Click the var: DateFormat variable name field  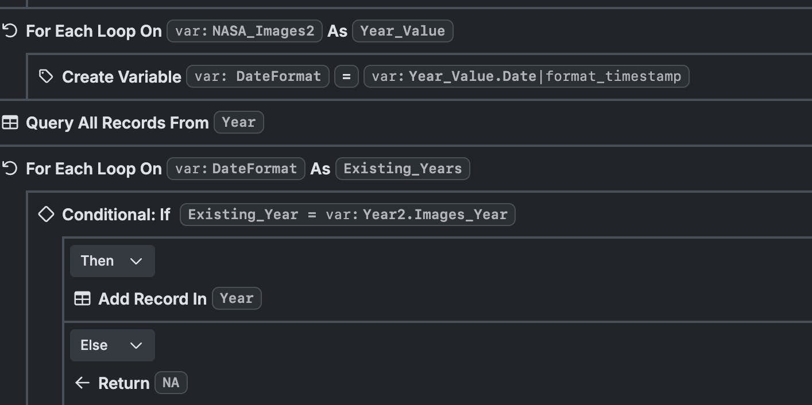257,76
